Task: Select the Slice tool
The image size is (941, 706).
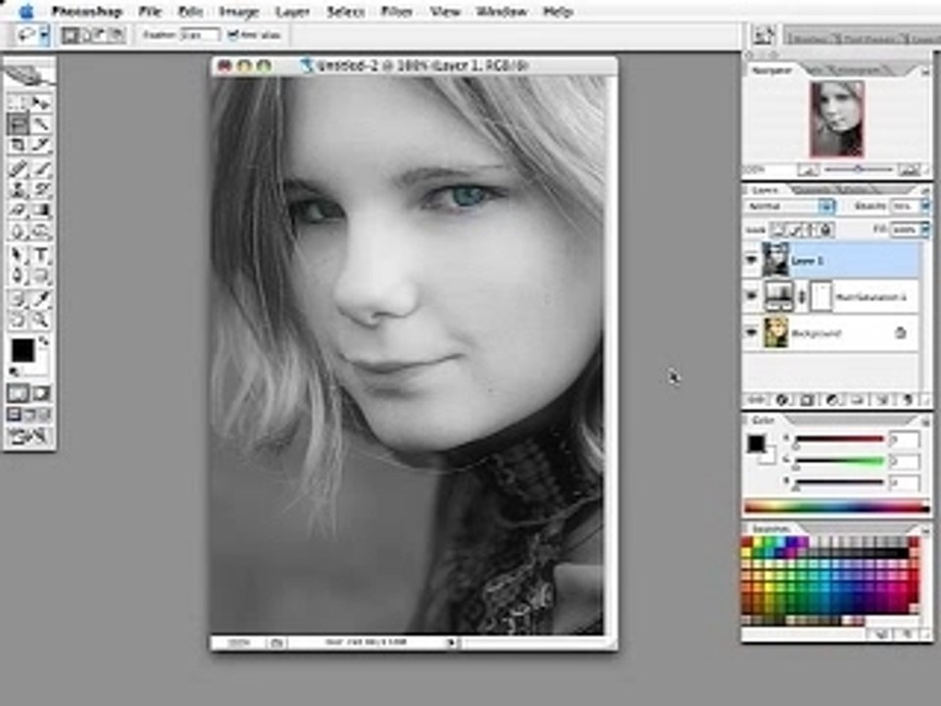Action: [41, 145]
